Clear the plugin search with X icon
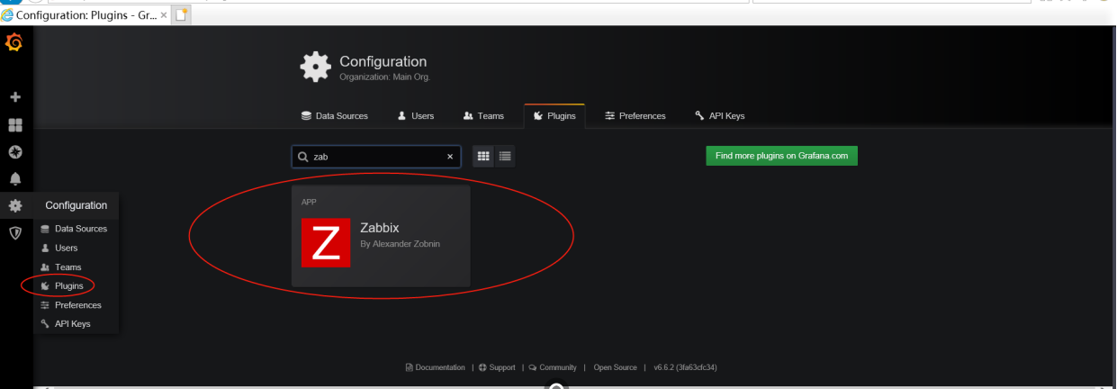 [450, 157]
